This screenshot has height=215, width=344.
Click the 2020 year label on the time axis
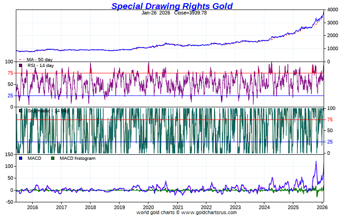tap(148, 206)
